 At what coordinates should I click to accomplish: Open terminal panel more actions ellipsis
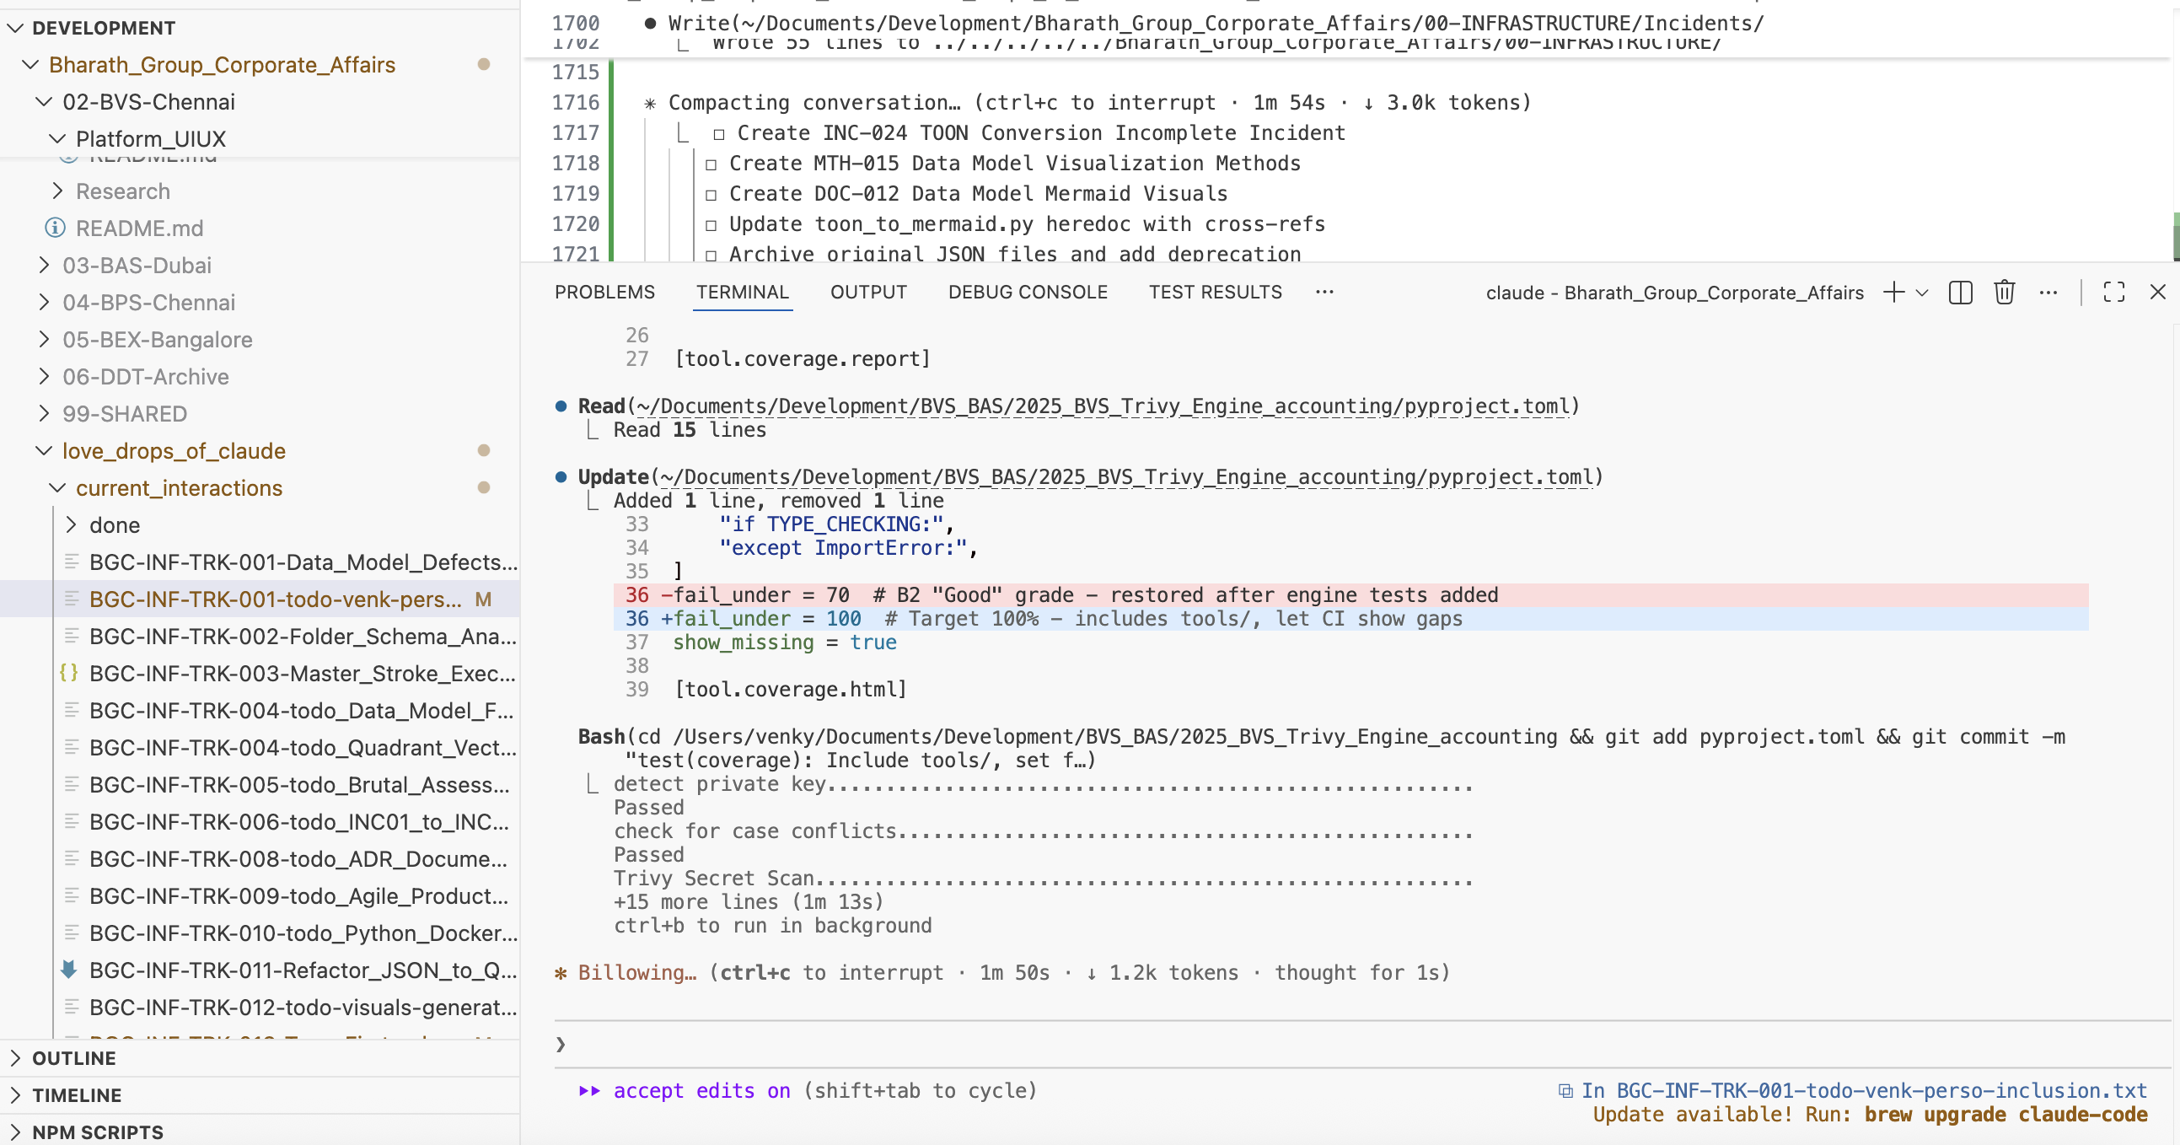coord(2048,293)
